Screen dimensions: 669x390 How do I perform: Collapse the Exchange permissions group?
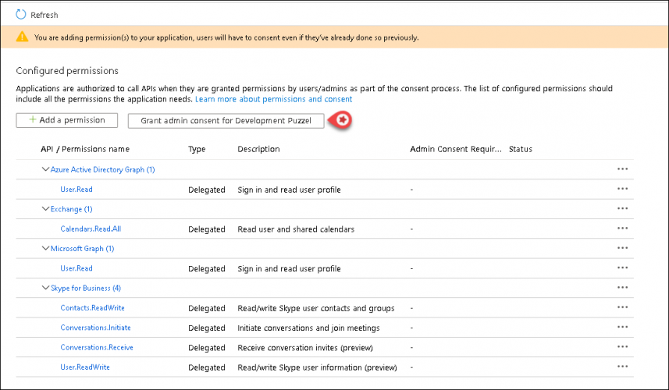(x=44, y=209)
